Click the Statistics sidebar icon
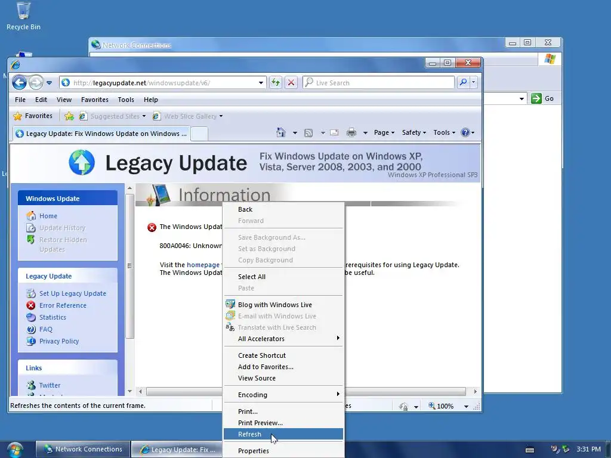The width and height of the screenshot is (611, 458). click(x=31, y=317)
